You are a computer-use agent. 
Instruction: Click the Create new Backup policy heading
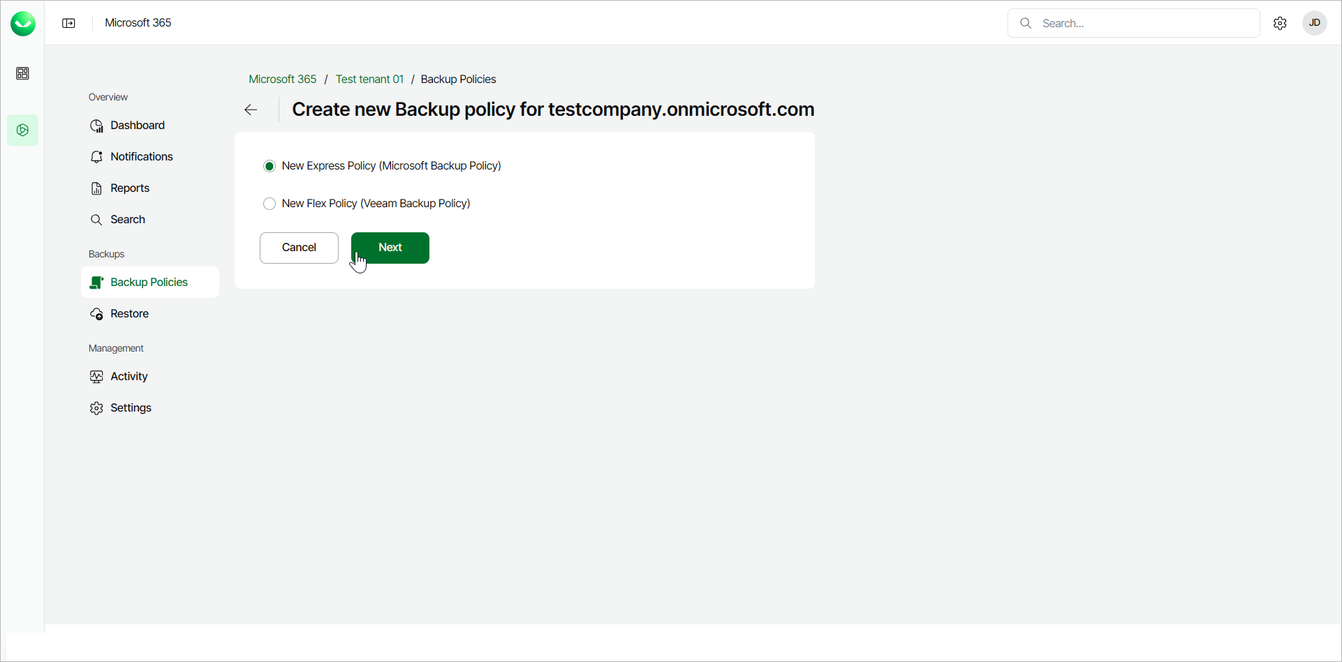(553, 110)
